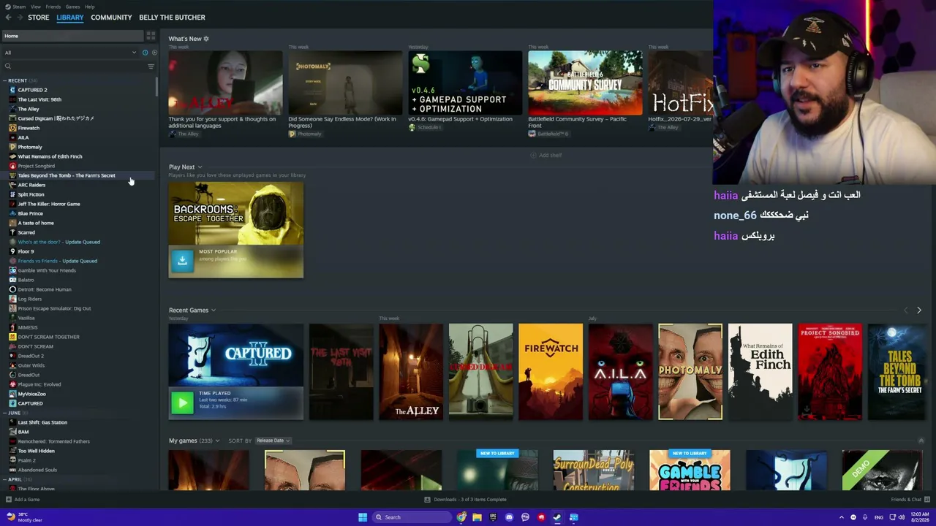The width and height of the screenshot is (936, 526).
Task: Open advanced filter options icon
Action: [x=151, y=66]
